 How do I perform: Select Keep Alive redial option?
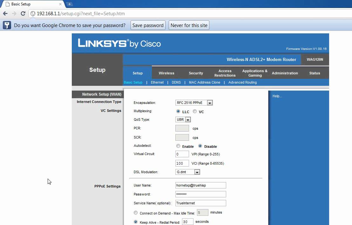pos(136,222)
